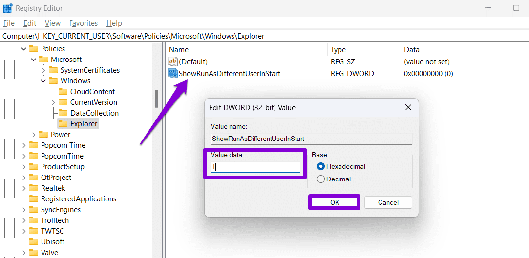
Task: Select the Explorer folder icon
Action: (x=63, y=124)
